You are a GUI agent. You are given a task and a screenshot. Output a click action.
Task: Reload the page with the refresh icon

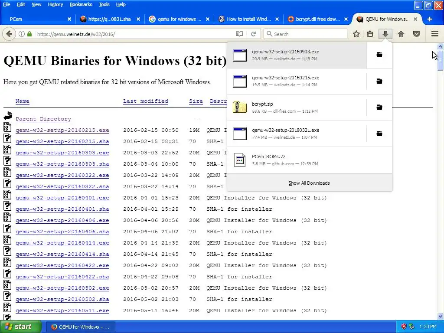(253, 34)
